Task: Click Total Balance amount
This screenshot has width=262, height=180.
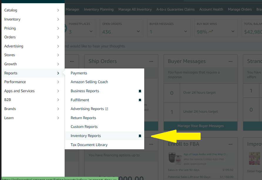Action: 253,32
